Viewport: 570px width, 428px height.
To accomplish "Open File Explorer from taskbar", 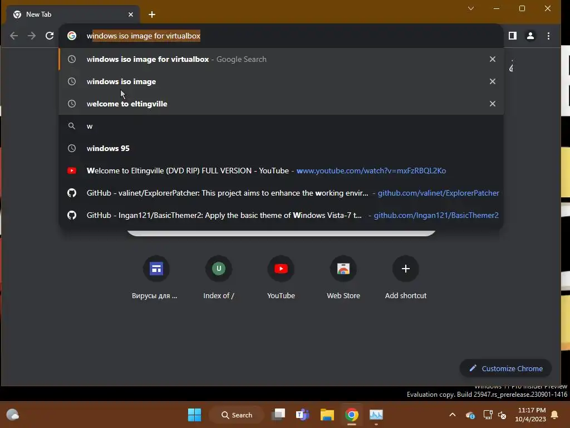I will [x=327, y=415].
